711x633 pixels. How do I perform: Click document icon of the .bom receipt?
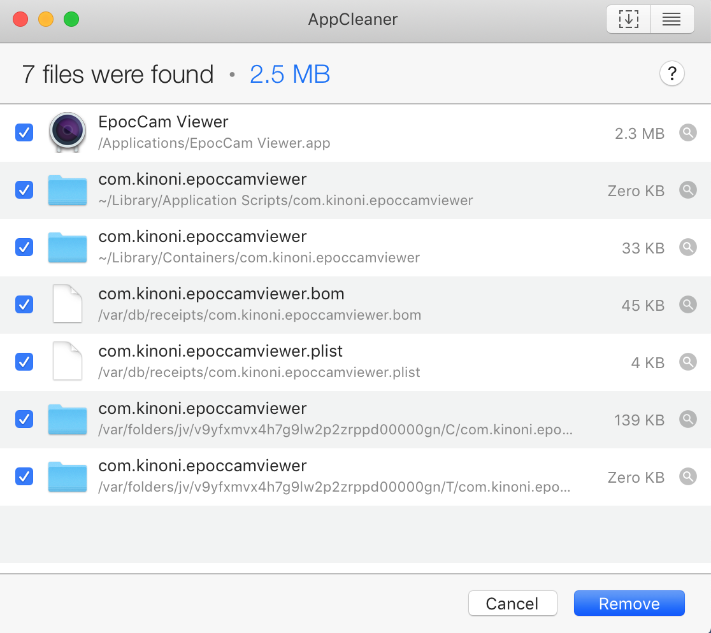point(68,304)
